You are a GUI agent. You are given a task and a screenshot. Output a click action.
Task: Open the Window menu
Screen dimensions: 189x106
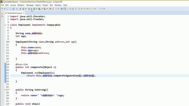click(58, 5)
